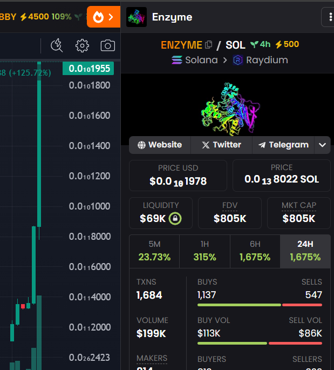
Task: Open the Telegram link
Action: pyautogui.click(x=283, y=145)
